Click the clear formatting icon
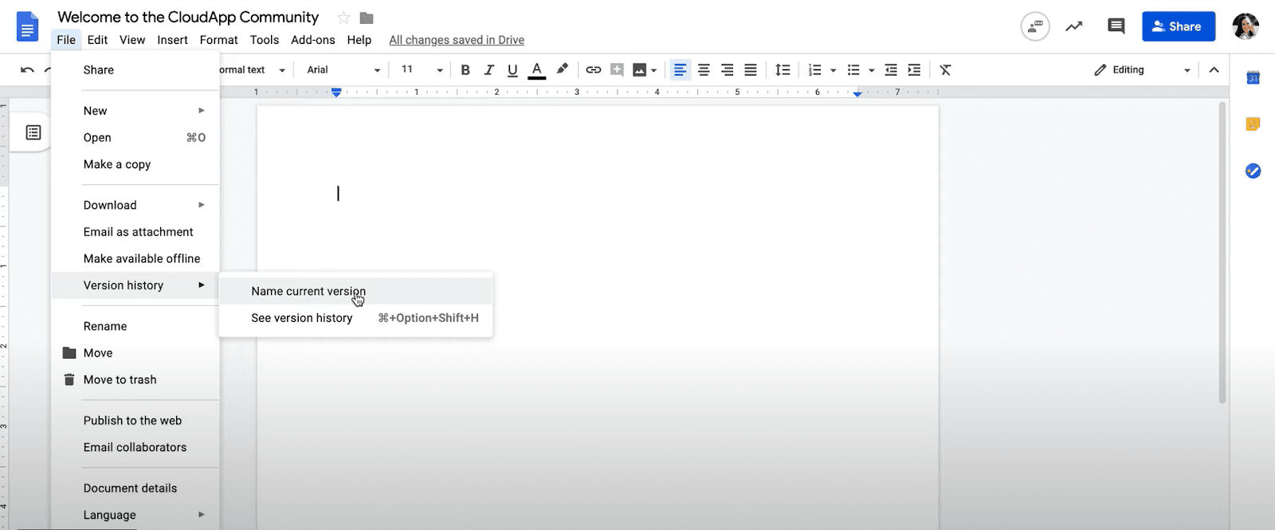The width and height of the screenshot is (1275, 530). (945, 70)
